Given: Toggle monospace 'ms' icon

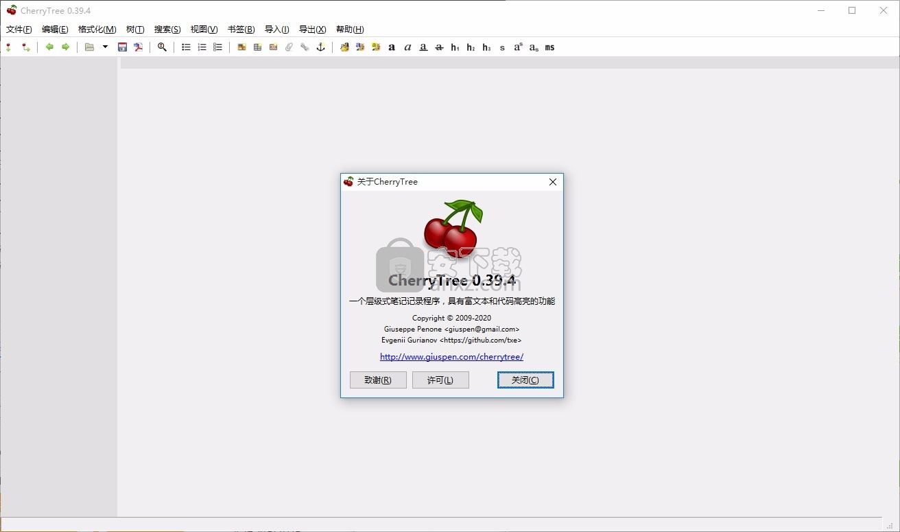Looking at the screenshot, I should click(549, 47).
